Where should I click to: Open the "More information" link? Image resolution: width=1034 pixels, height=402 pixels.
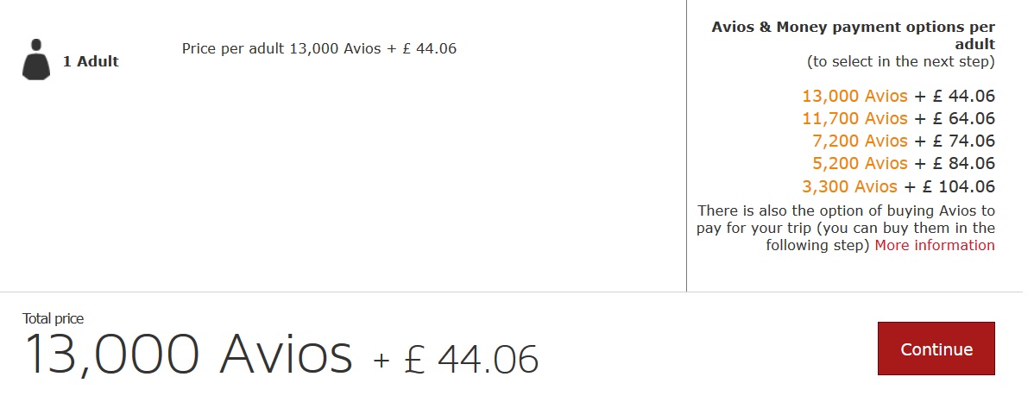point(934,245)
